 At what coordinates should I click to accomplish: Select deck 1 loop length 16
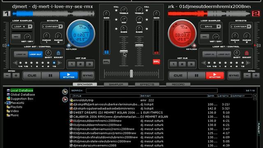coord(54,63)
